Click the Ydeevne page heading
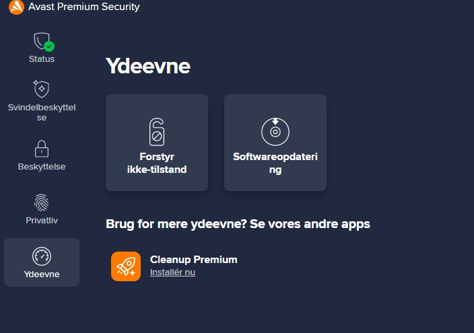This screenshot has width=474, height=333. (x=148, y=66)
